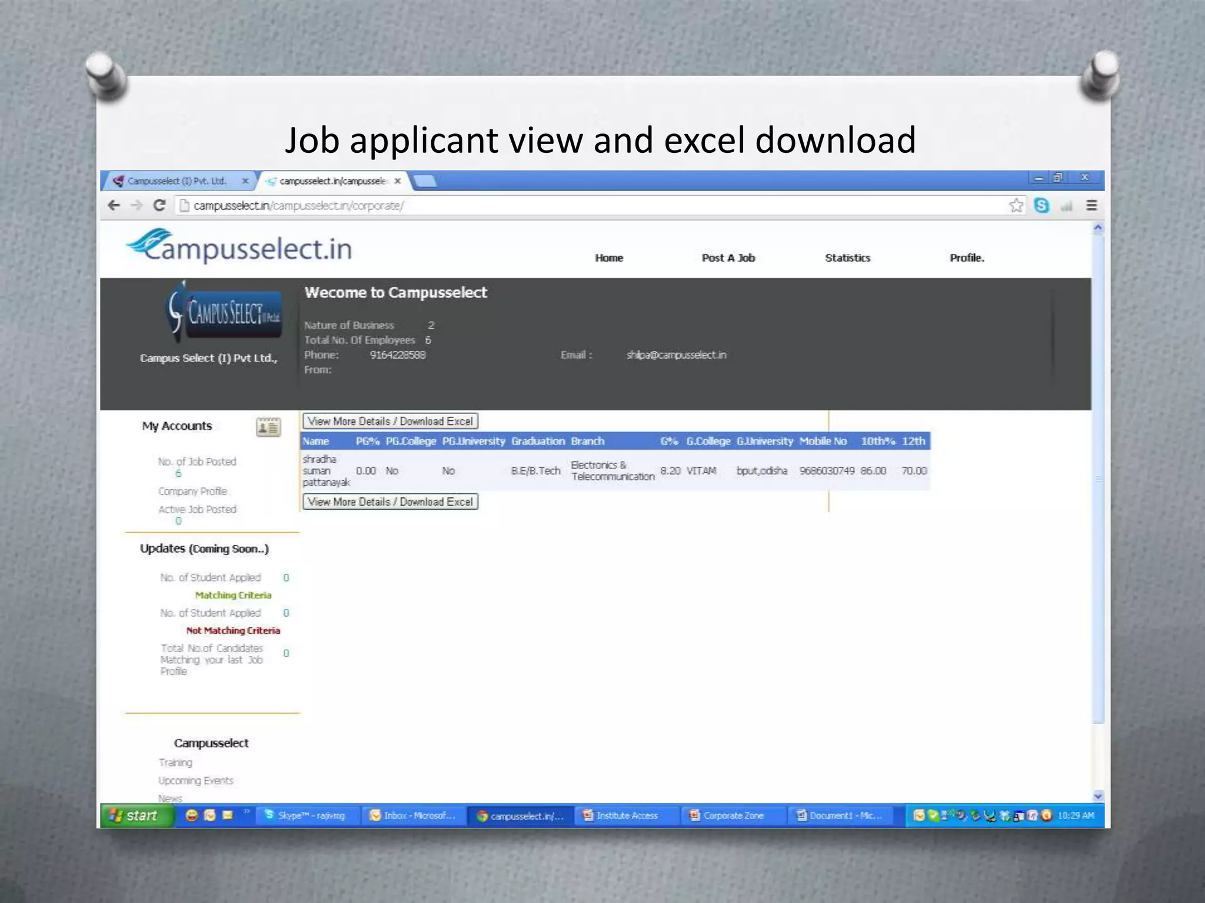Click the browser forward arrow
1205x903 pixels.
[137, 205]
